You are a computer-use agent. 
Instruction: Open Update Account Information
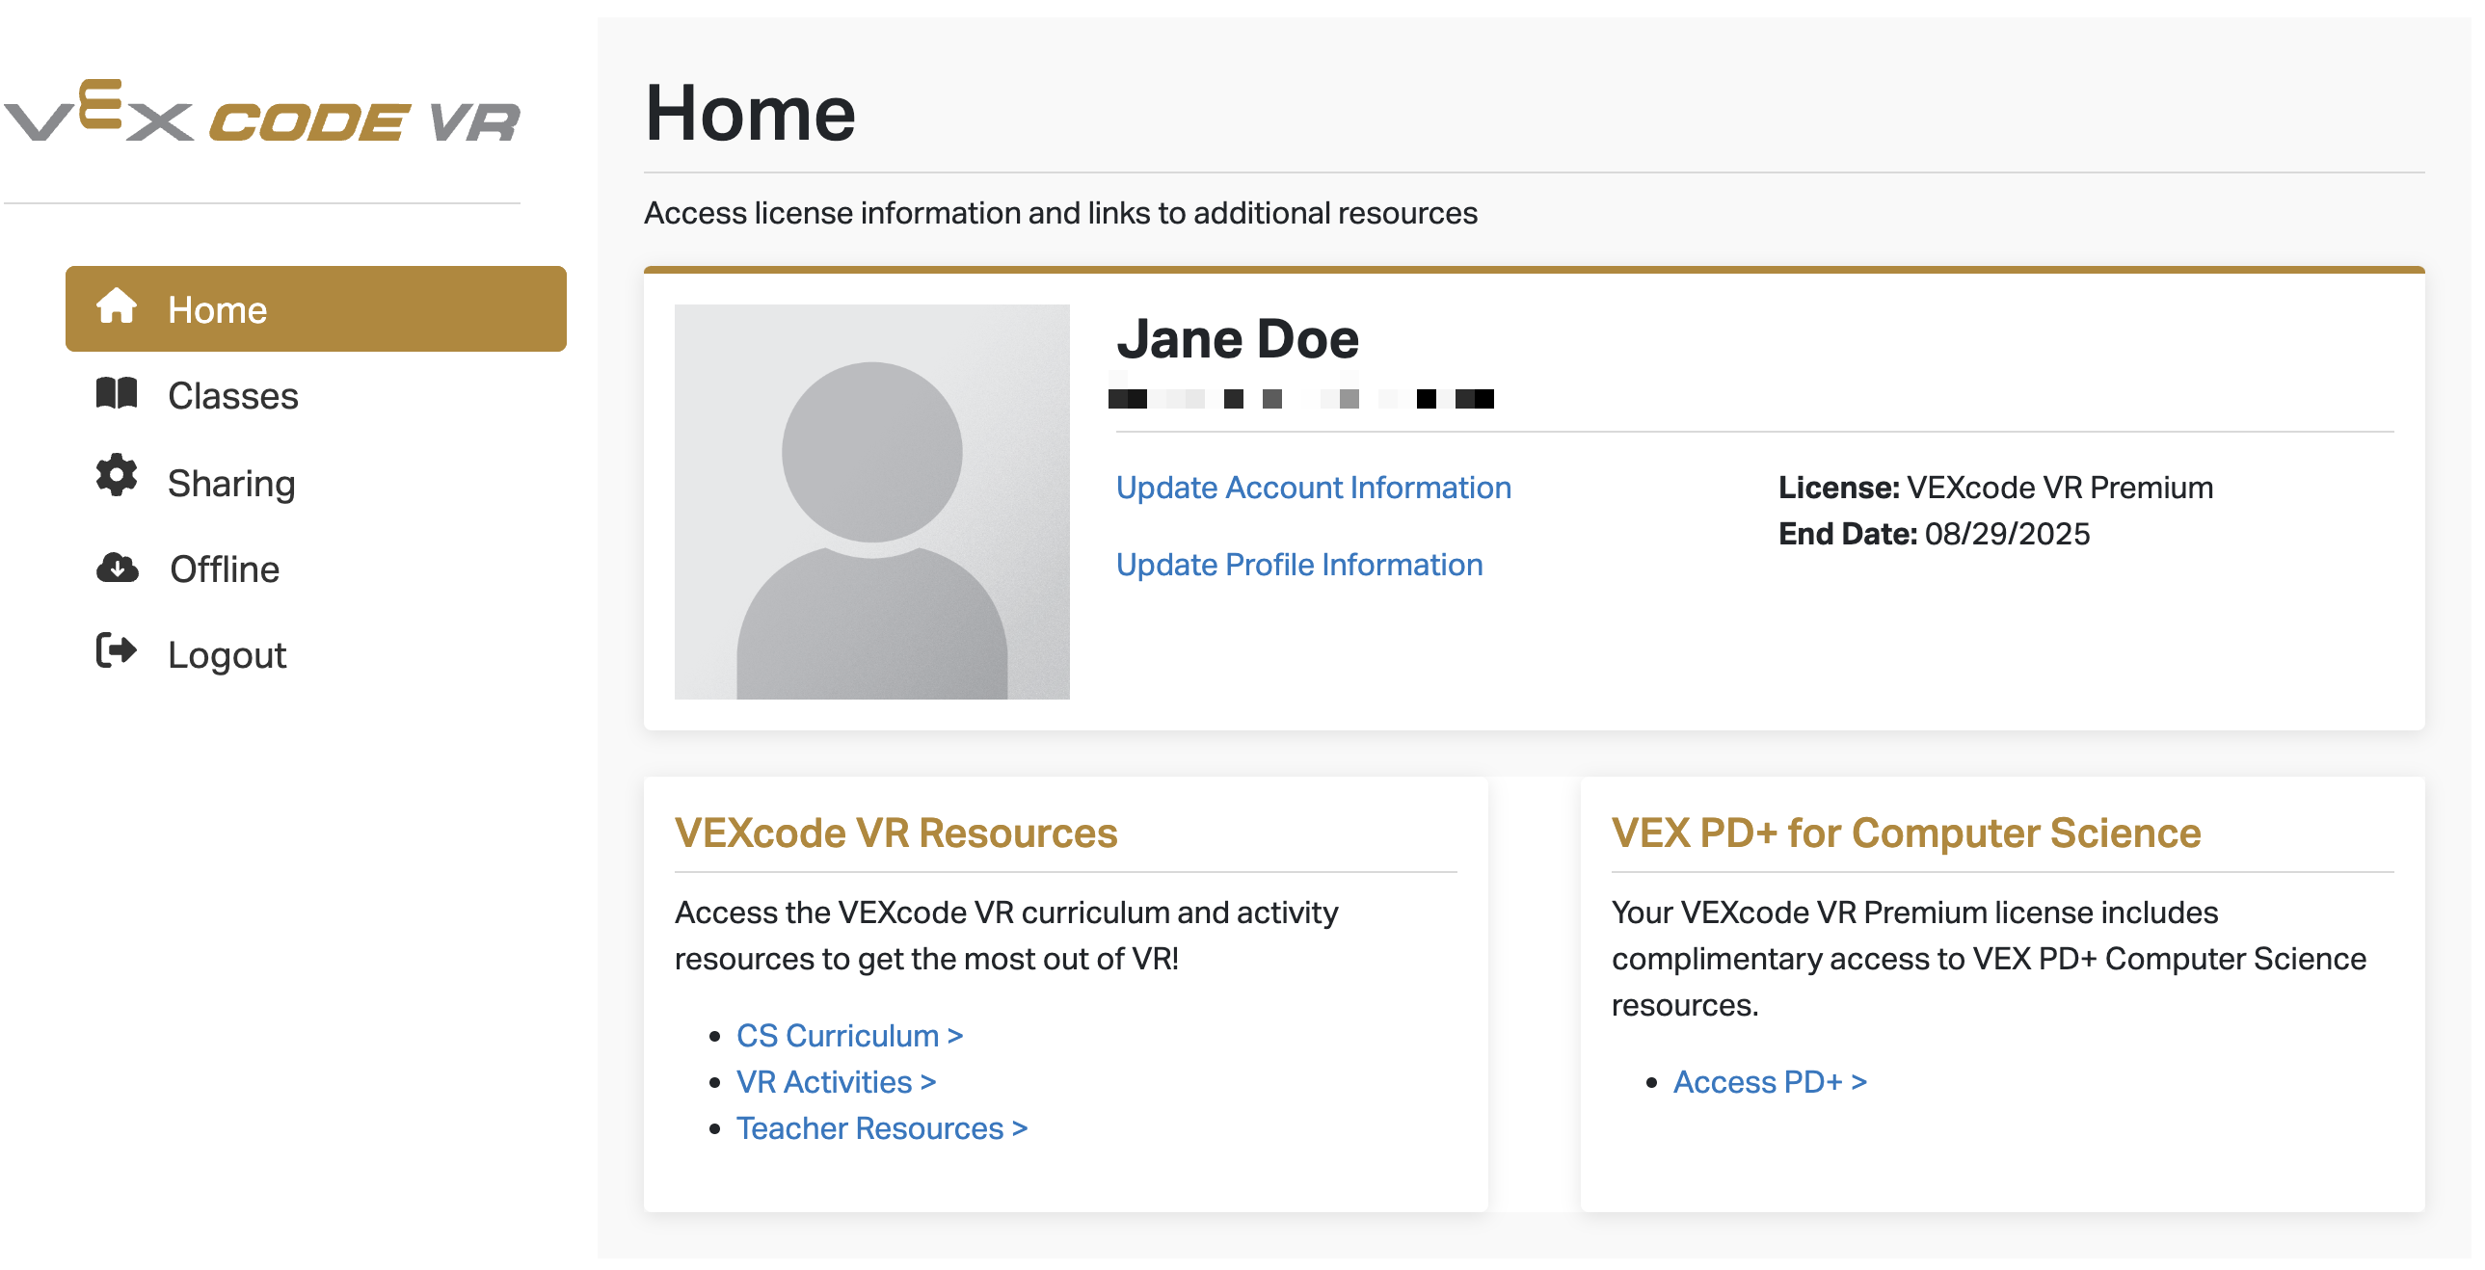pyautogui.click(x=1314, y=487)
